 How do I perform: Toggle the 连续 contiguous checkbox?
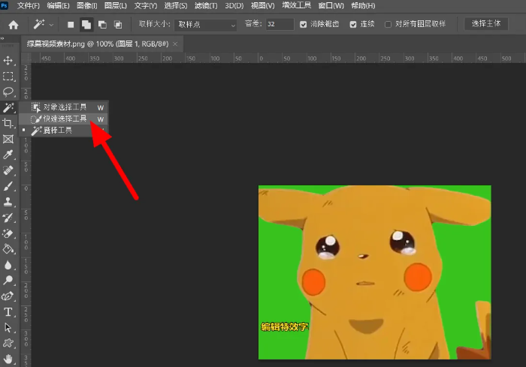(353, 25)
